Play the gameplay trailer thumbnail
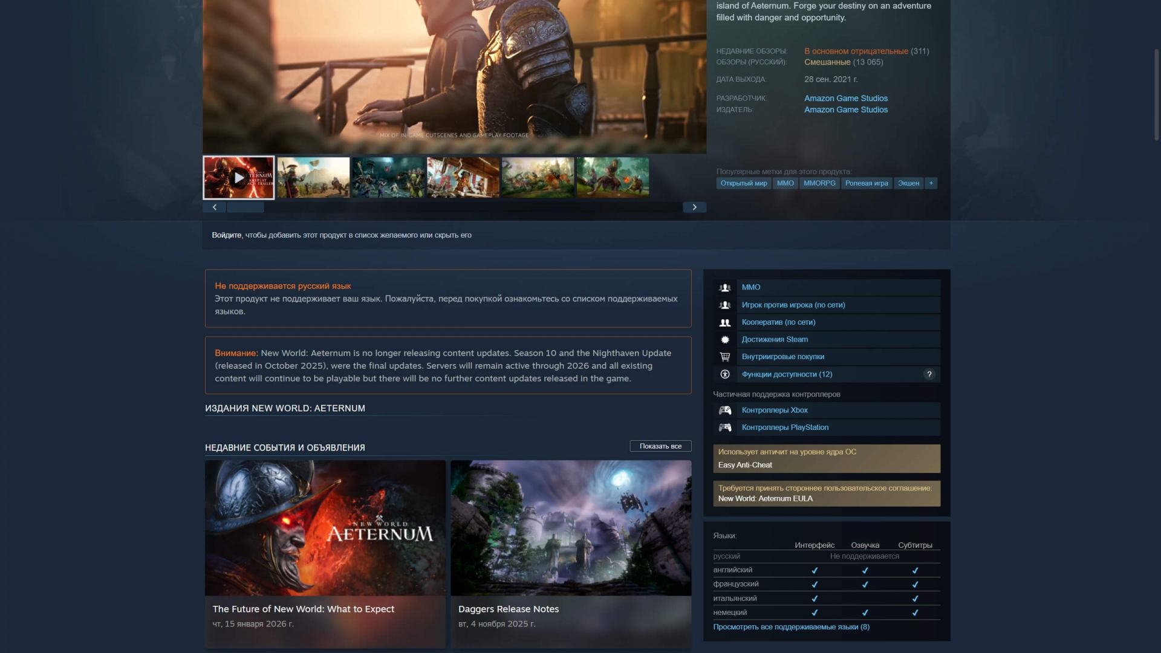The image size is (1161, 653). tap(239, 178)
